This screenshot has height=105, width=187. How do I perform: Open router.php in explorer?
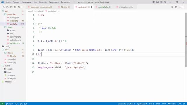coord(12,62)
